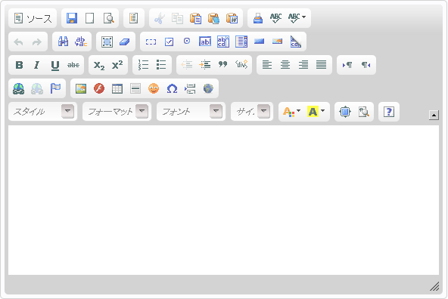448x299 pixels.
Task: Open the フォント dropdown
Action: 191,112
